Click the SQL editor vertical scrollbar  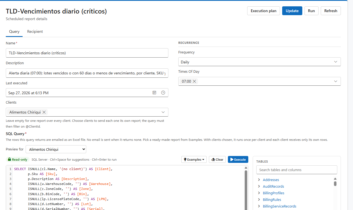click(x=246, y=190)
